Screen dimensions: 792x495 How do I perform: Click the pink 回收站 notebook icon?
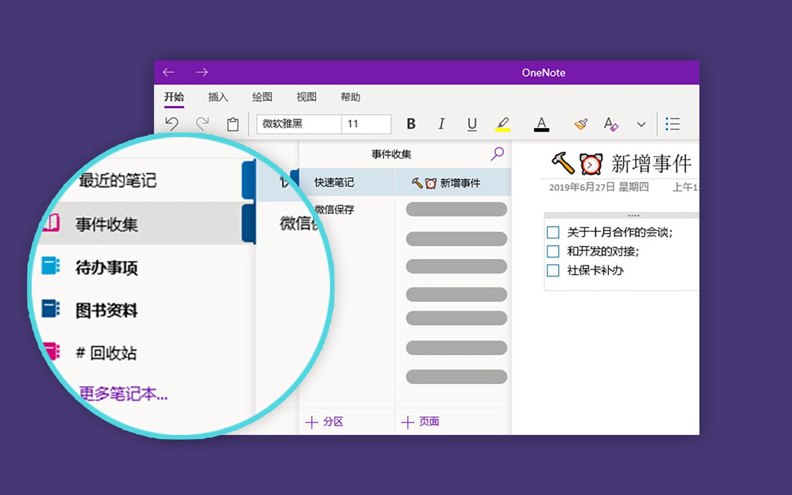tap(52, 351)
